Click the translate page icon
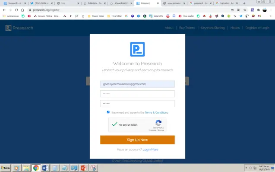 pyautogui.click(x=238, y=10)
